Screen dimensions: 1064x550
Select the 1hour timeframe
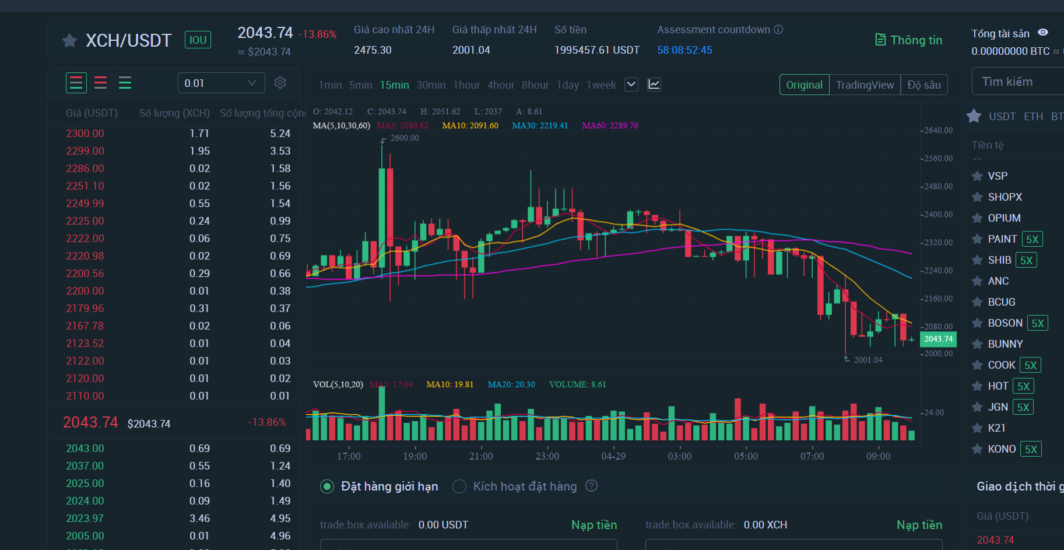pos(466,85)
